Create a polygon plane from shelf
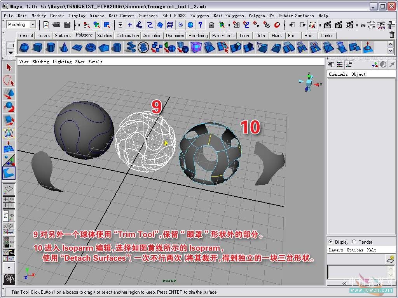Screen dimensions: 398x298 tap(77, 47)
